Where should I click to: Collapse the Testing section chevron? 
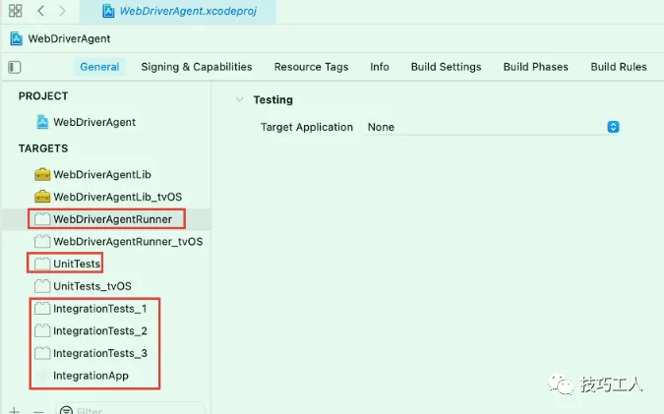240,99
